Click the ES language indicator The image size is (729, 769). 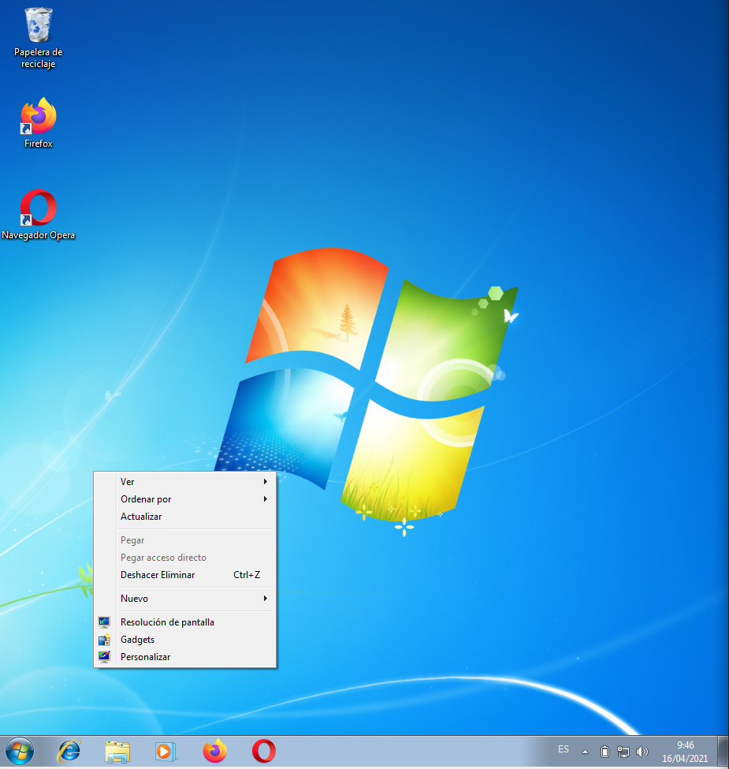(x=563, y=749)
